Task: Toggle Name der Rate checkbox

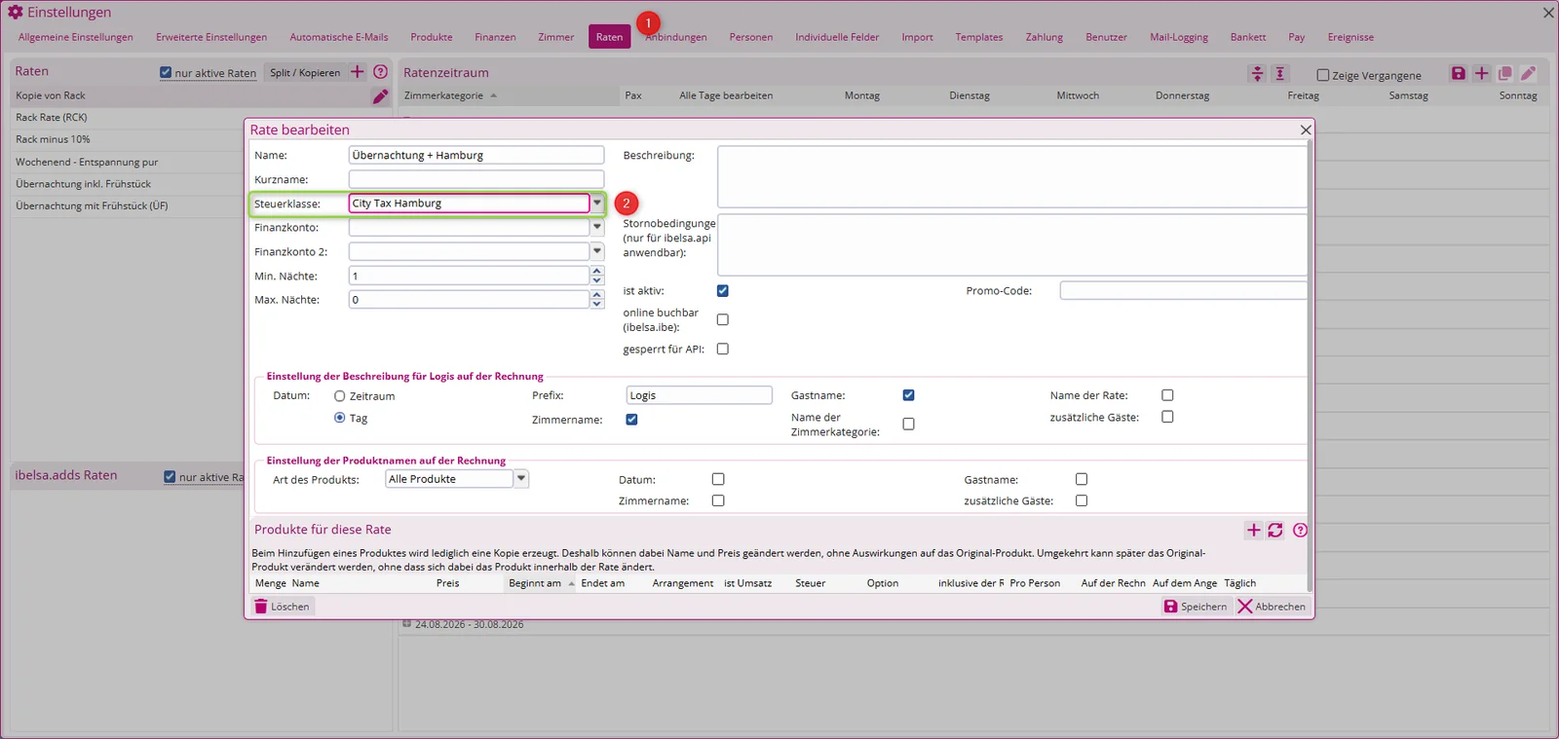Action: 1167,395
